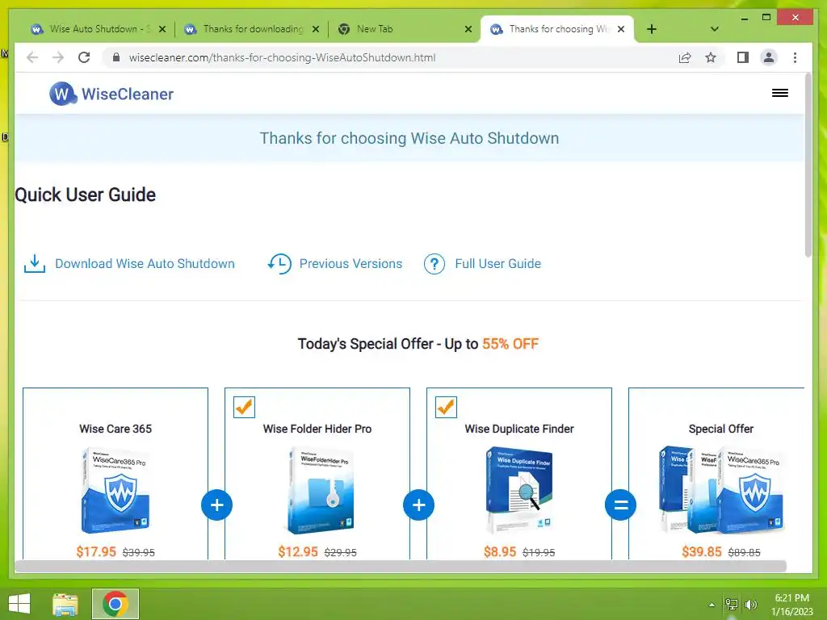827x620 pixels.
Task: Click the page vertical scrollbar thumb
Action: tap(808, 165)
